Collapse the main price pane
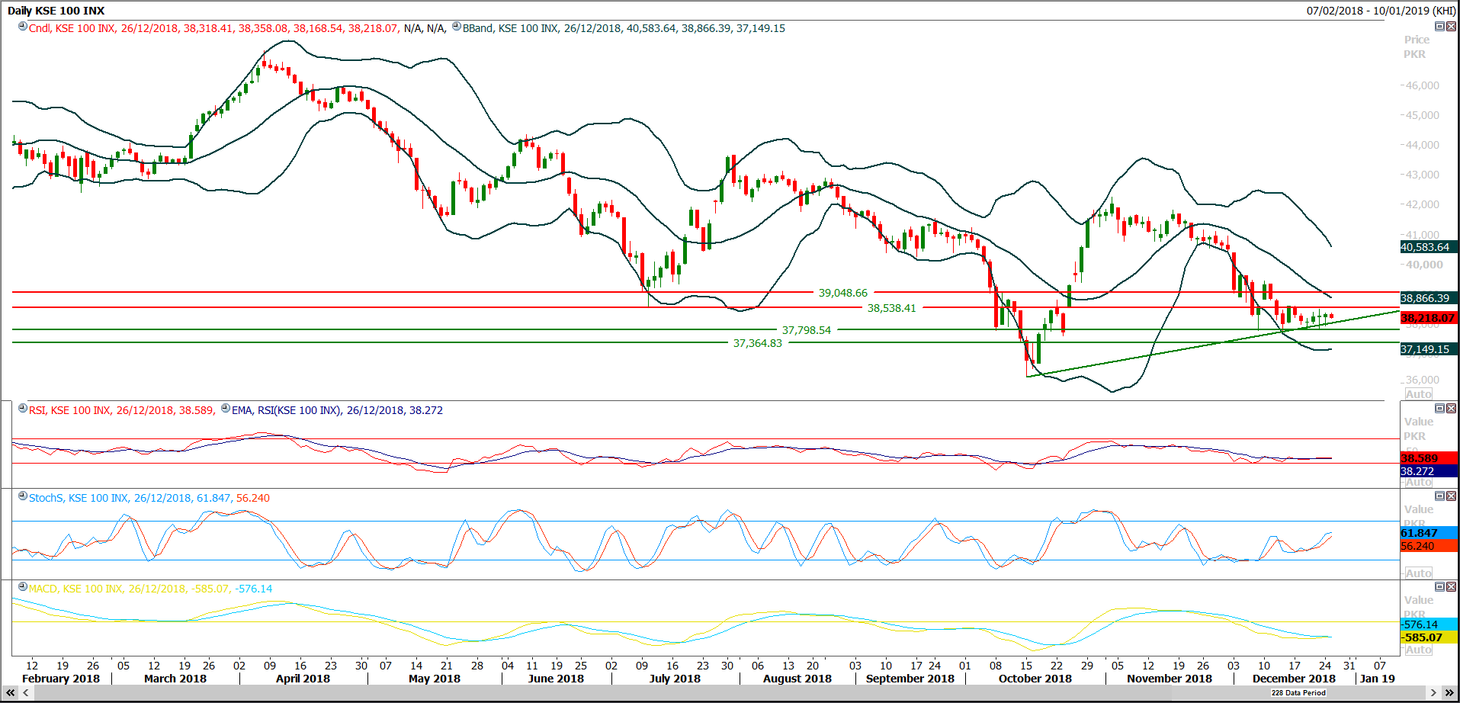This screenshot has width=1460, height=703. (1440, 26)
